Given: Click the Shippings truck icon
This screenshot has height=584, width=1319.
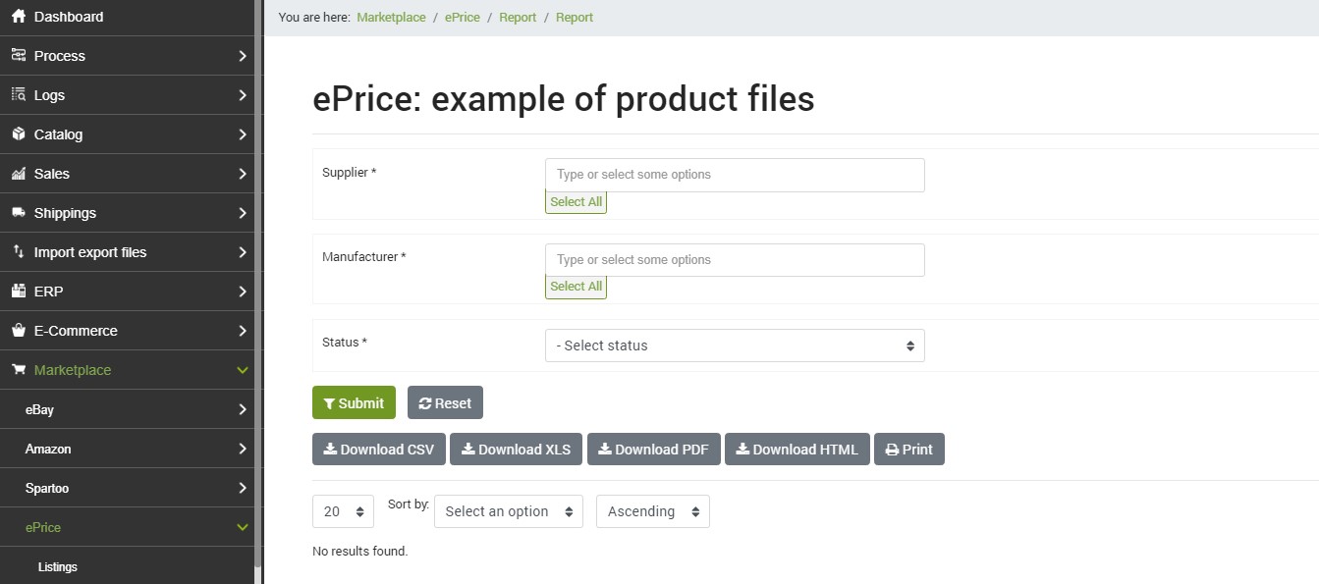Looking at the screenshot, I should tap(18, 213).
